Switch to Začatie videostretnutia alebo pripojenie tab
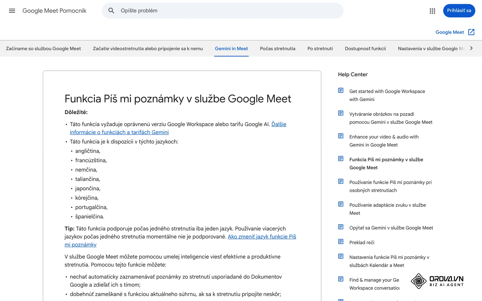This screenshot has width=482, height=301. pyautogui.click(x=148, y=48)
